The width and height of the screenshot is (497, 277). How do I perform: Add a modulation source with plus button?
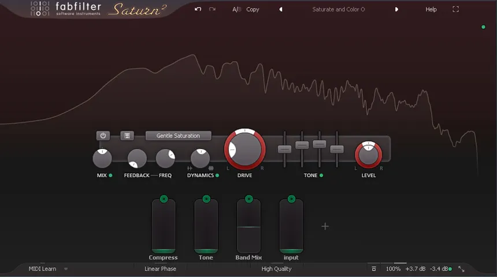(x=325, y=226)
